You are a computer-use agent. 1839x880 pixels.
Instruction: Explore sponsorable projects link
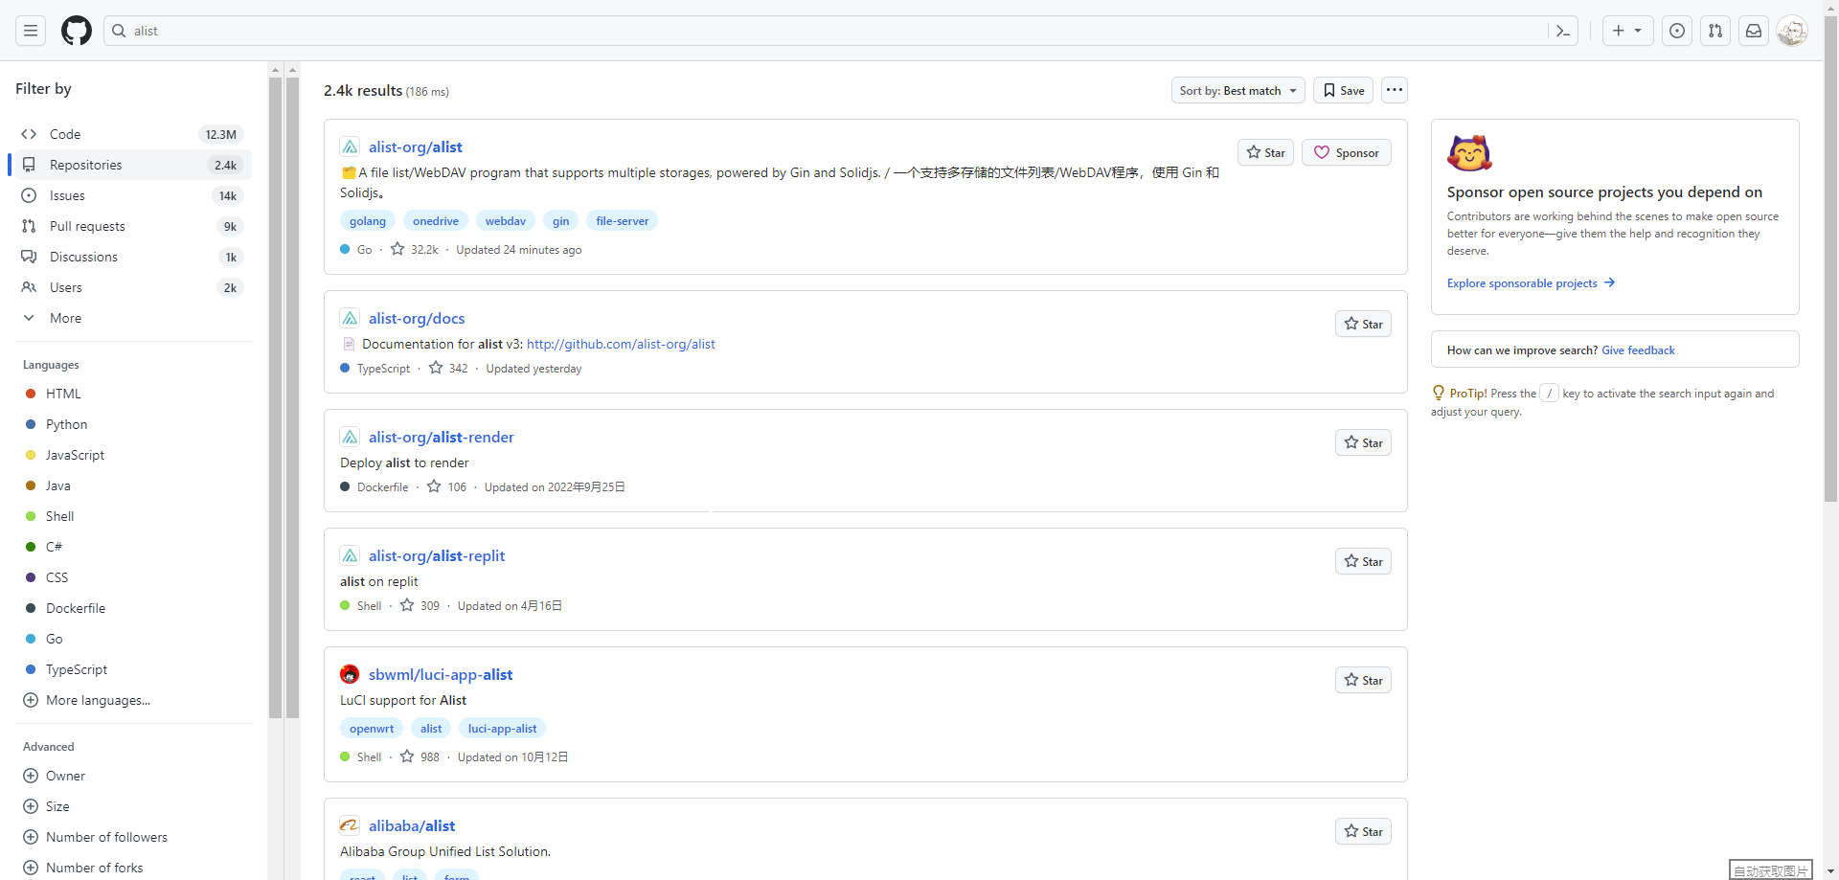(x=1531, y=283)
